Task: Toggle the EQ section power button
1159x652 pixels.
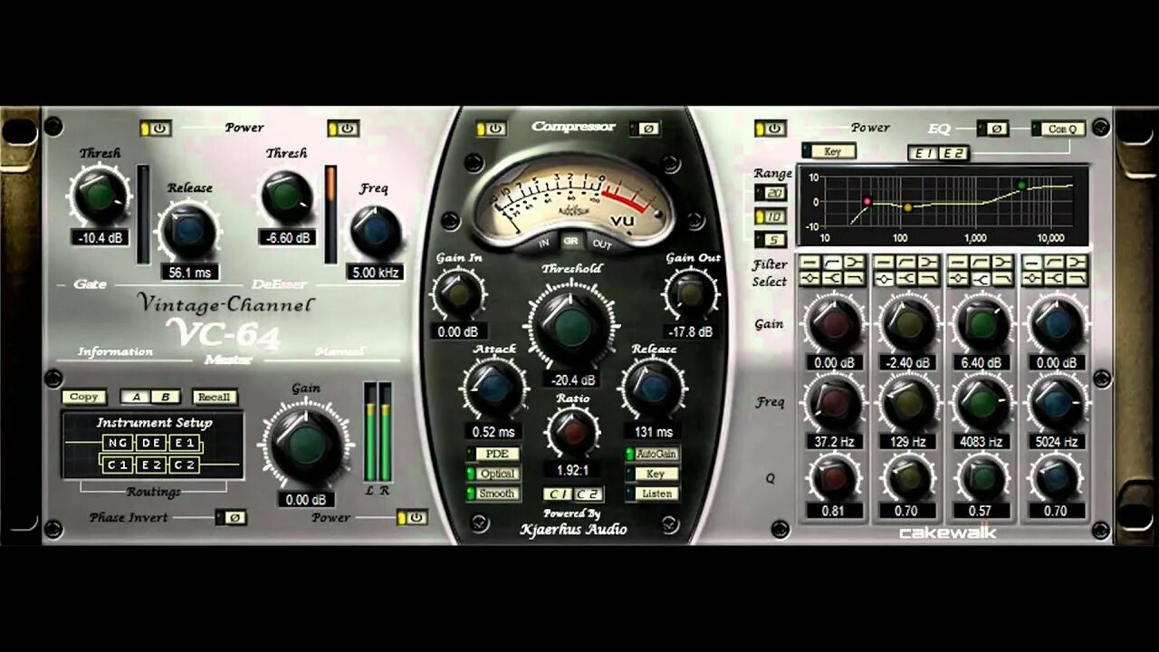Action: [x=771, y=129]
